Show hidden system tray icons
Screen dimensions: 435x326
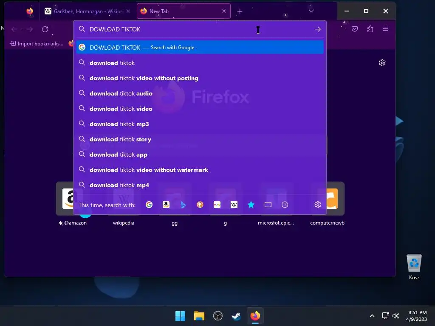coord(372,316)
